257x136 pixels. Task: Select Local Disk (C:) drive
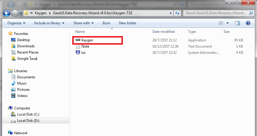click(x=28, y=114)
